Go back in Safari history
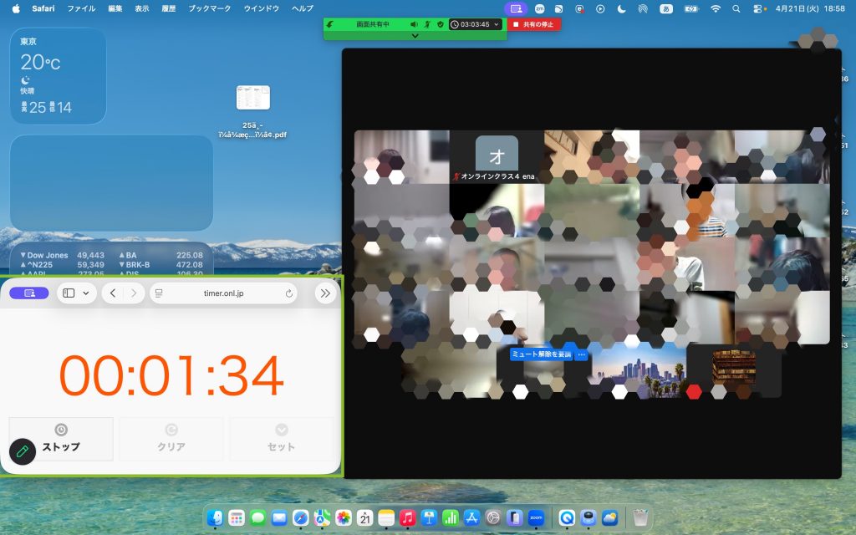Screen dimensions: 856x535 [113, 293]
